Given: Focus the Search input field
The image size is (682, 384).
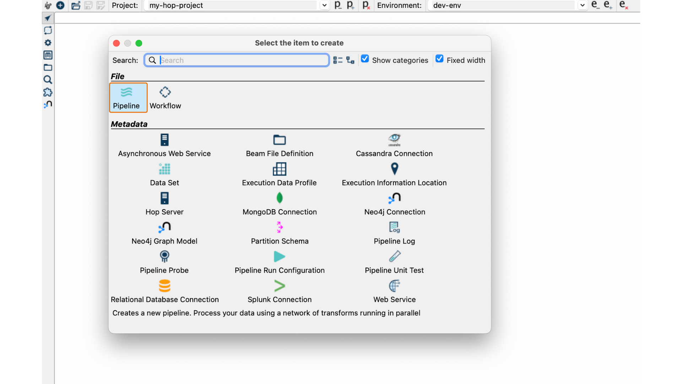Looking at the screenshot, I should click(x=237, y=60).
